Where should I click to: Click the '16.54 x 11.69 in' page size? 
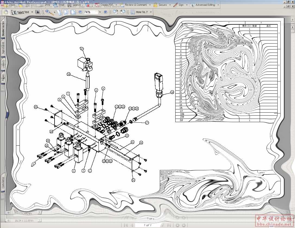click(x=24, y=220)
